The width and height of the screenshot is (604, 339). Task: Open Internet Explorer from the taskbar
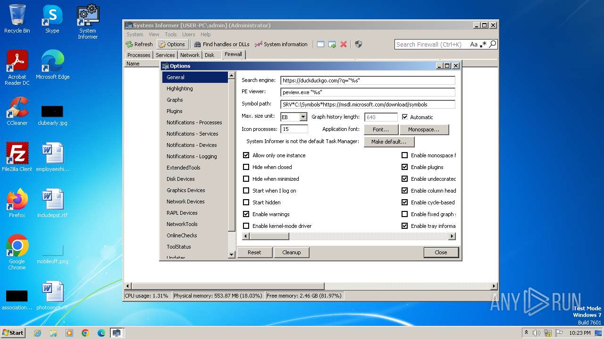(x=37, y=333)
